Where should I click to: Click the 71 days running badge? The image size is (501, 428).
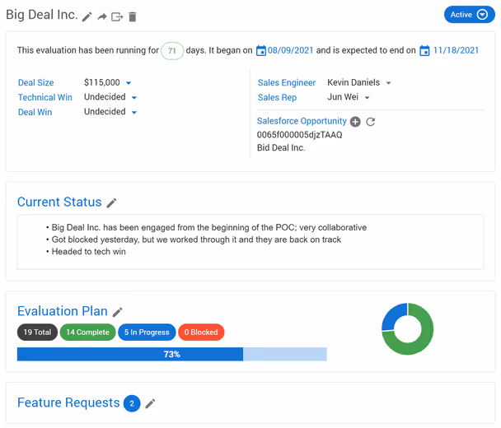click(172, 51)
